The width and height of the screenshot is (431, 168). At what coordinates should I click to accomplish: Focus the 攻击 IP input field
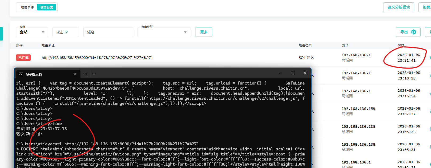point(65,32)
